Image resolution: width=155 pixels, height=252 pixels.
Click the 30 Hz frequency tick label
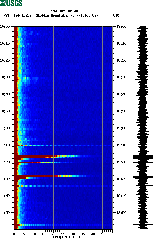[x=73, y=234]
